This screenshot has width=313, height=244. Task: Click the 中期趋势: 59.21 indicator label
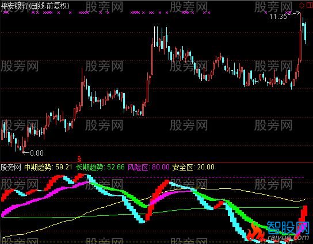coord(48,167)
